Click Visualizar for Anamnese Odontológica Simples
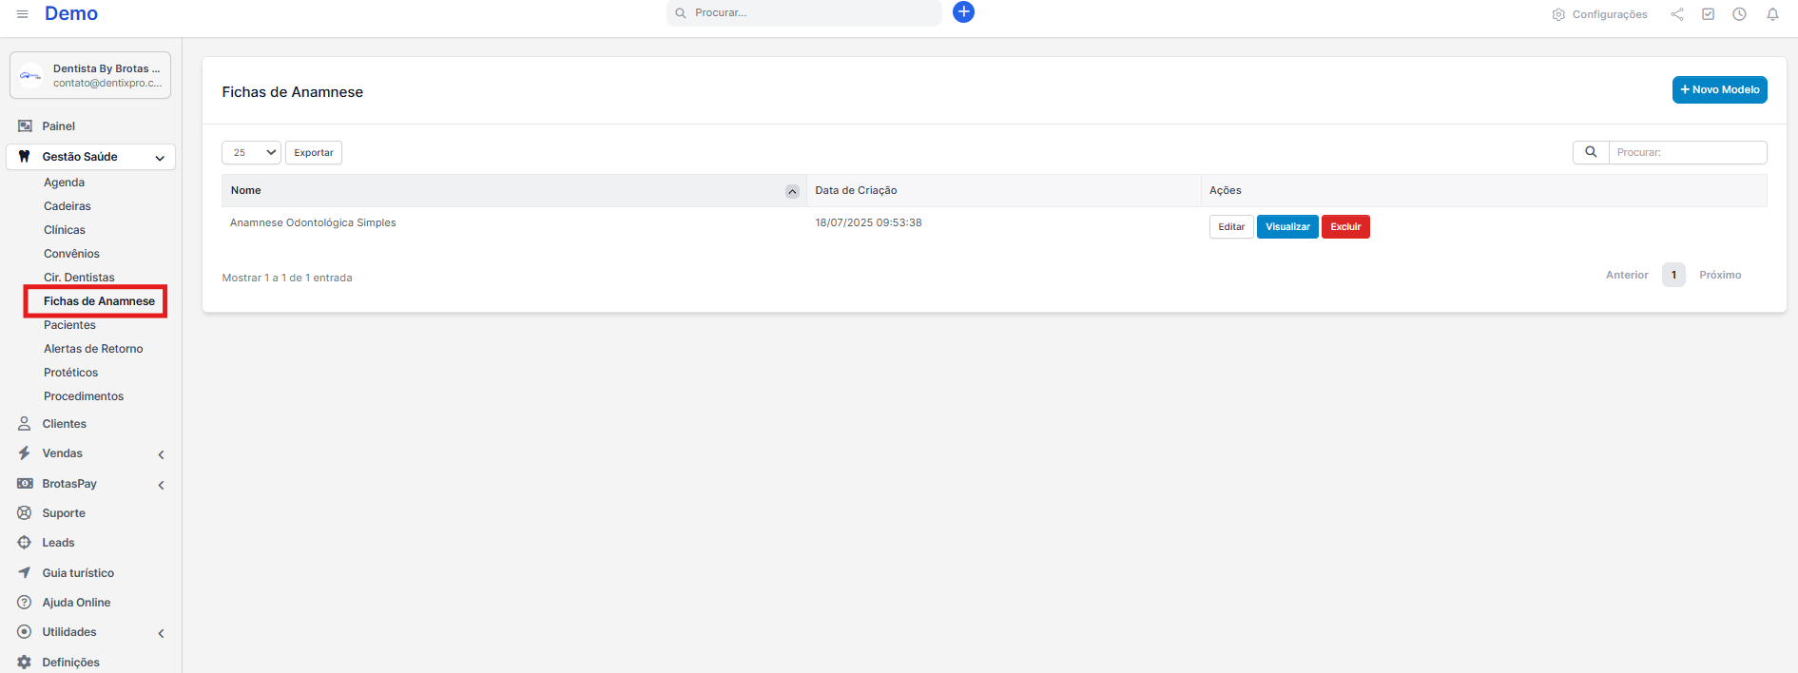Viewport: 1798px width, 673px height. click(1286, 226)
